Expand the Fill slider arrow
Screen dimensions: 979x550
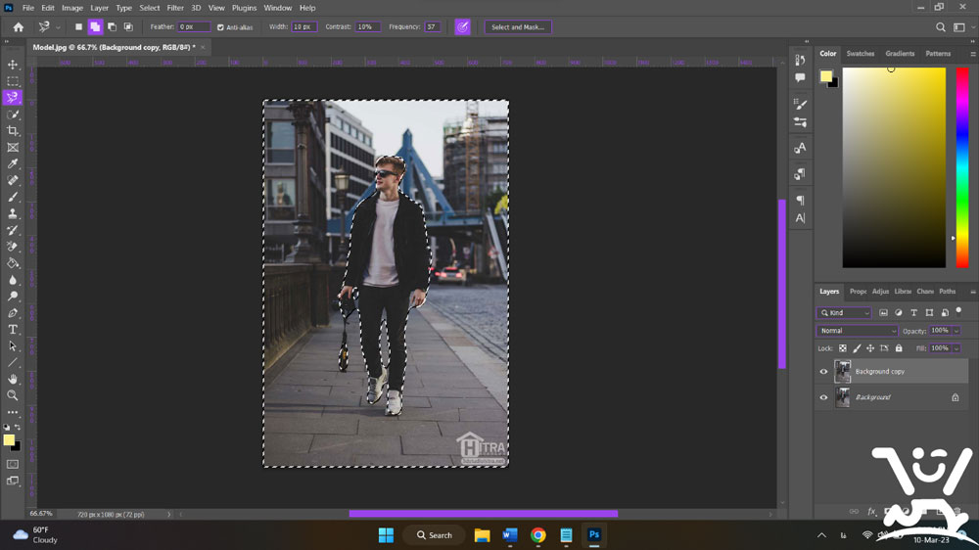click(956, 348)
